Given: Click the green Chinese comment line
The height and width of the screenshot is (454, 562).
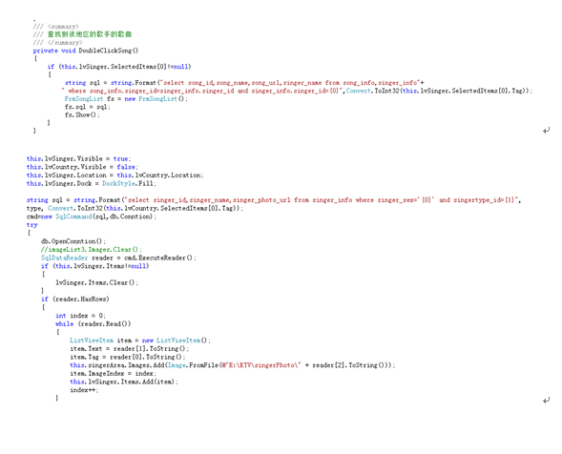Looking at the screenshot, I should (82, 34).
